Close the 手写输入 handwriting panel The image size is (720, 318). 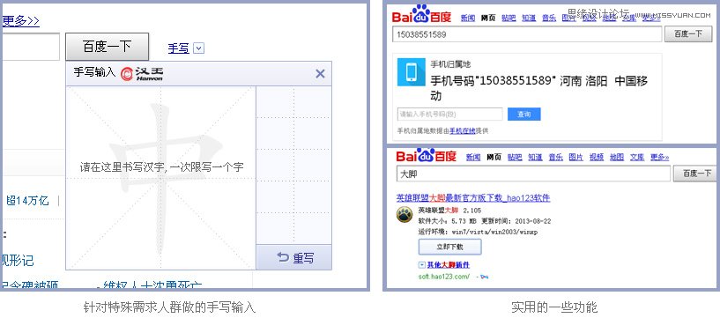coord(320,73)
